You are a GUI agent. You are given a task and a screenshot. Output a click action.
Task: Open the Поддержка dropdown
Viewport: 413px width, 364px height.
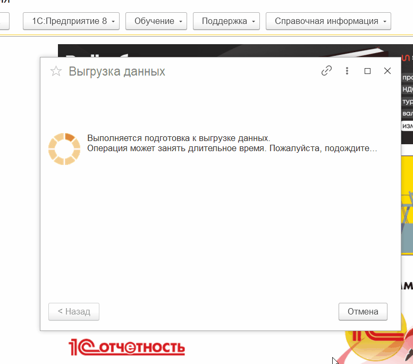coord(226,21)
